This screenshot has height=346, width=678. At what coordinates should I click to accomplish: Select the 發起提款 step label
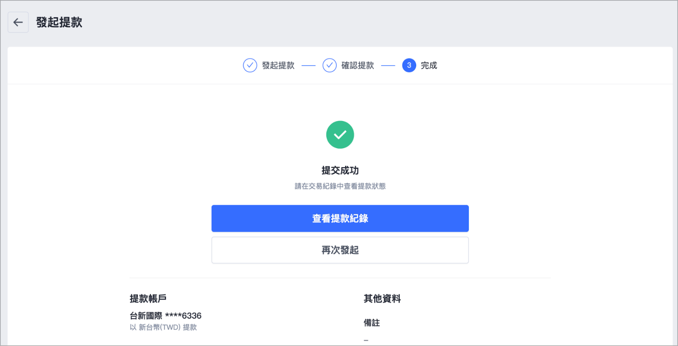[278, 65]
